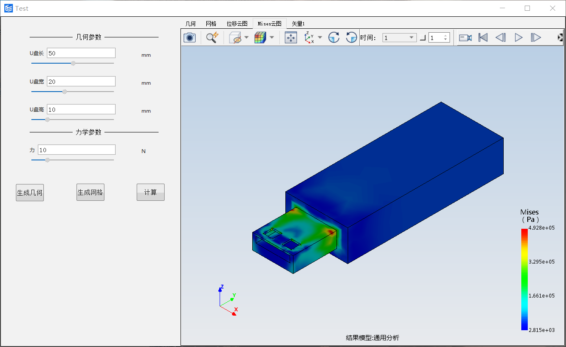
Task: Maximize the Test window
Action: (x=527, y=8)
